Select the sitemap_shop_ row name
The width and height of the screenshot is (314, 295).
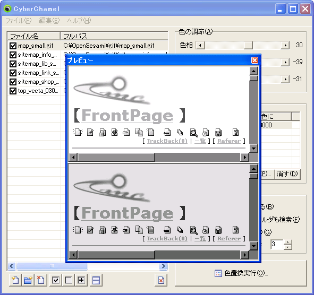click(38, 82)
